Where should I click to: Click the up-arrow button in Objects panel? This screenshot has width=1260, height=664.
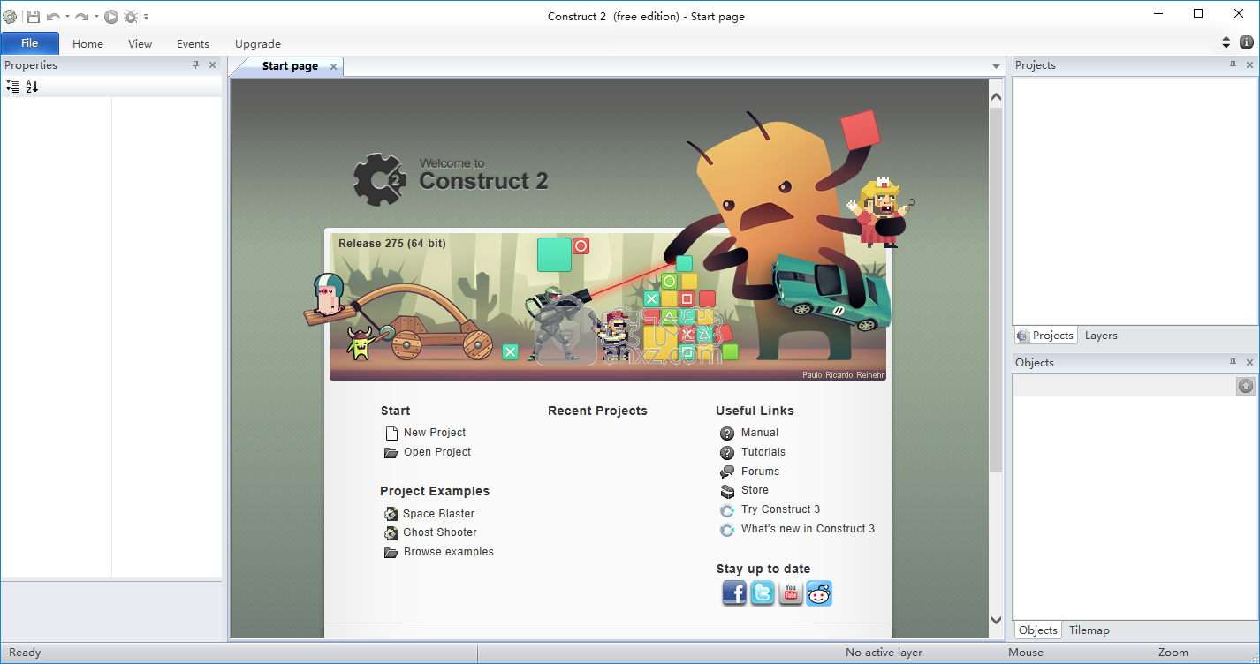click(1246, 386)
